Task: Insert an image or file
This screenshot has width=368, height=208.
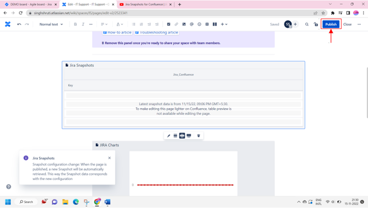Action: 184,24
